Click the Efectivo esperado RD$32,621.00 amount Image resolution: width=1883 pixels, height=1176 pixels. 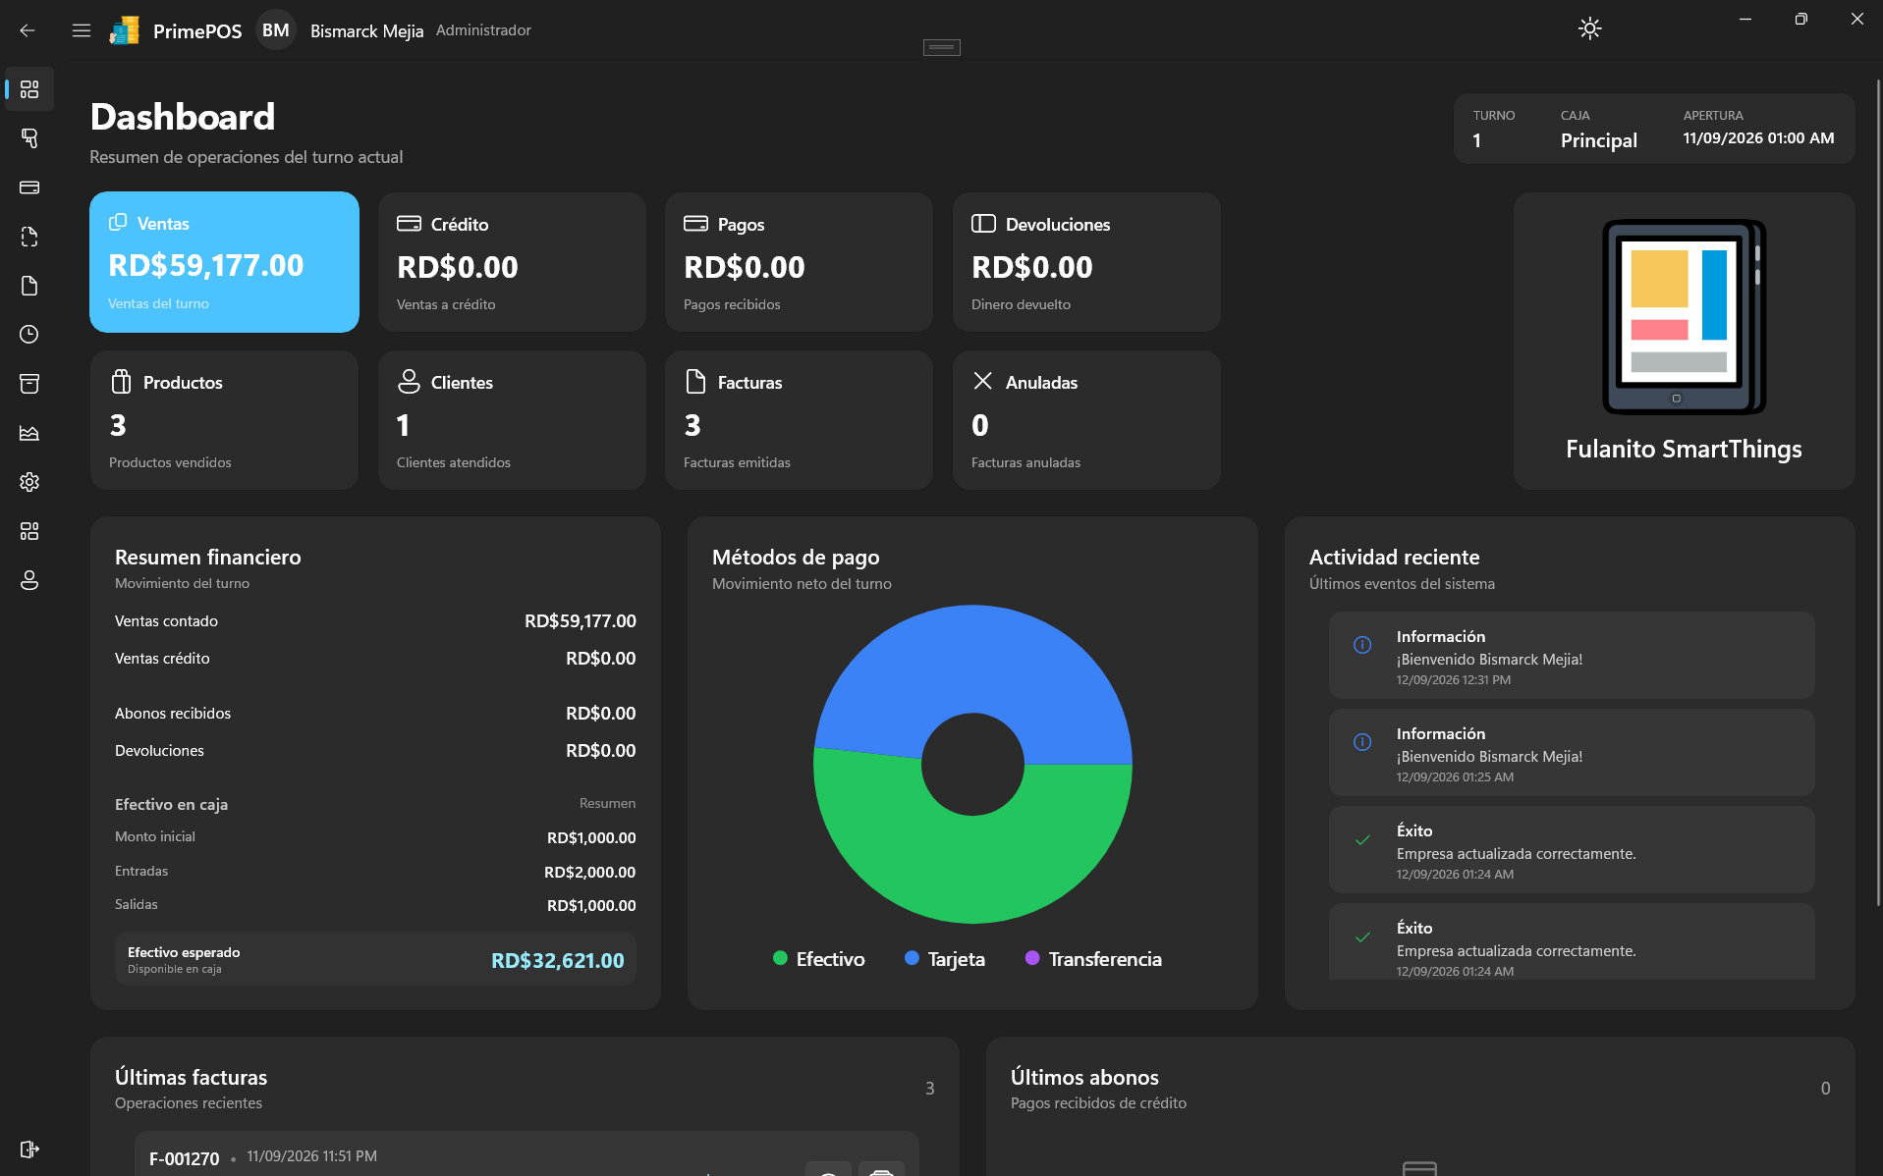point(557,961)
